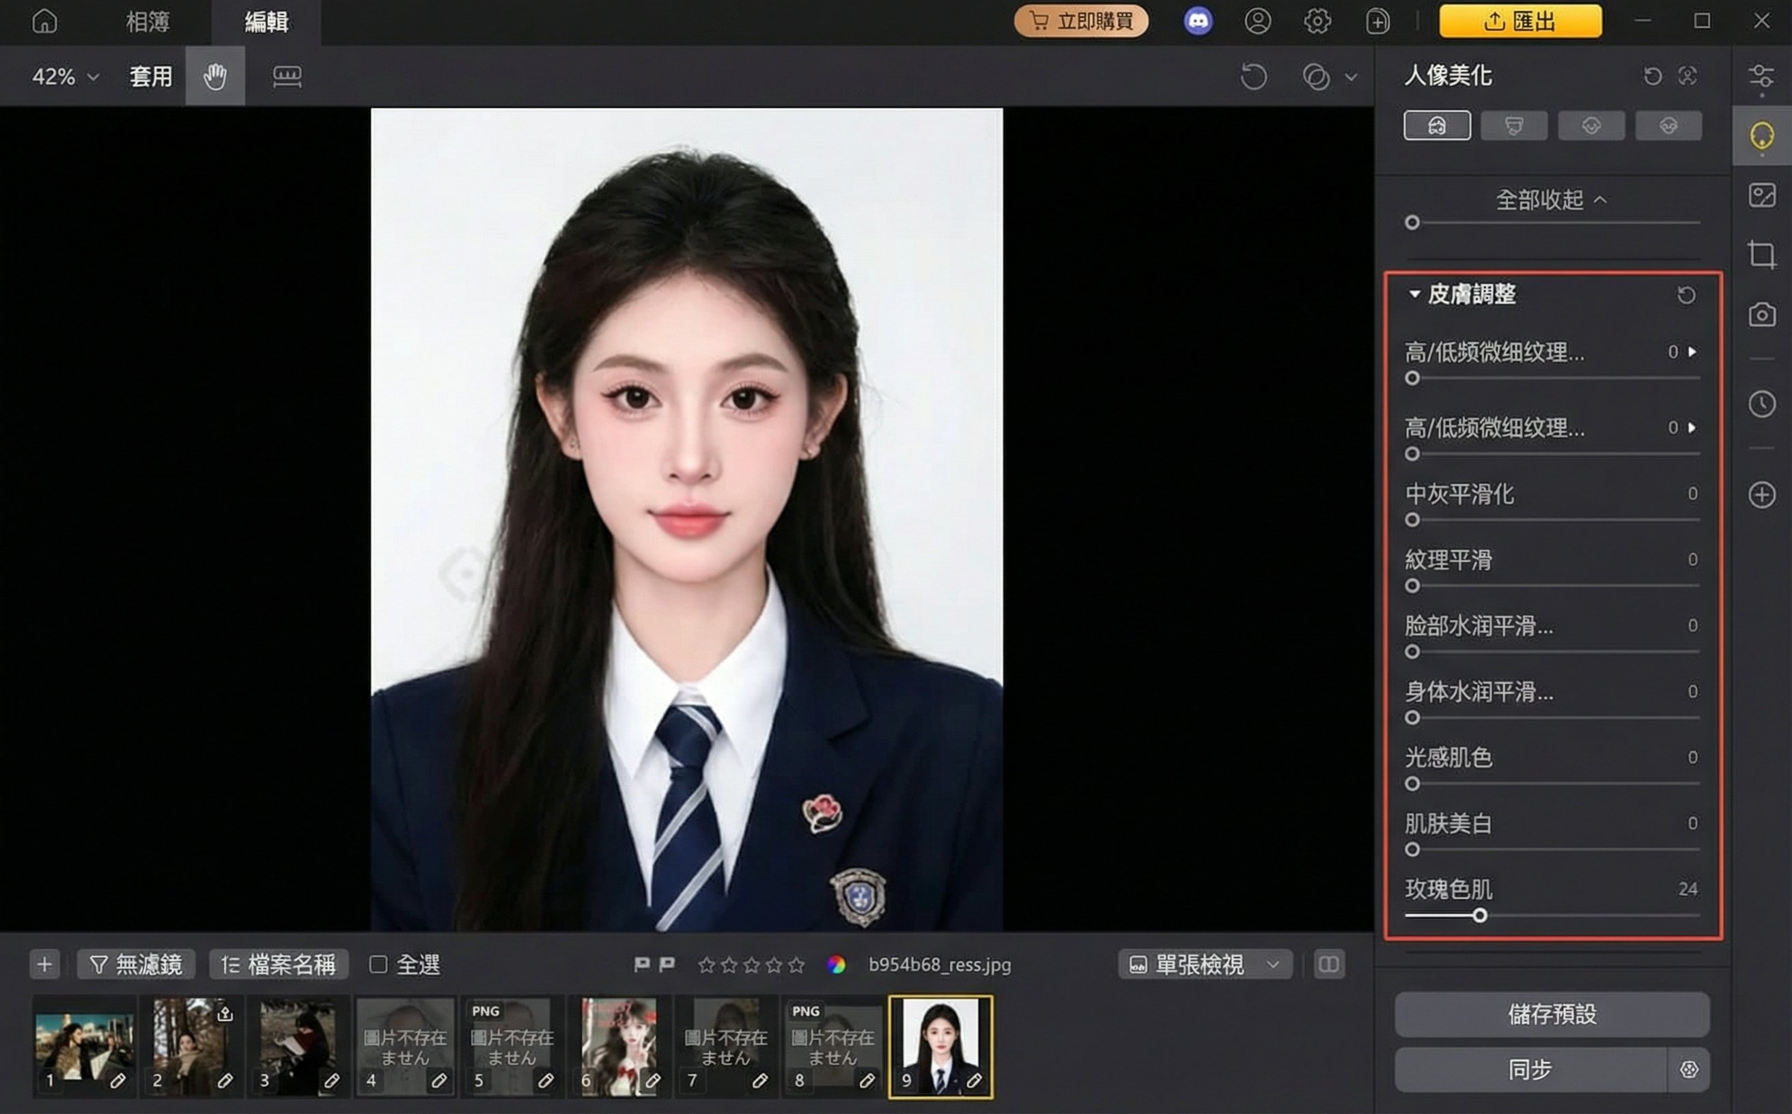Image resolution: width=1792 pixels, height=1114 pixels.
Task: Open the history clock panel
Action: pyautogui.click(x=1761, y=403)
